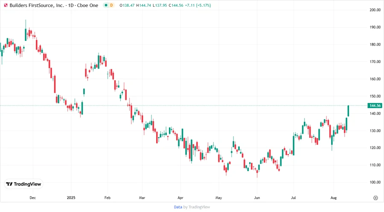Click the Jul time axis label

pyautogui.click(x=294, y=198)
